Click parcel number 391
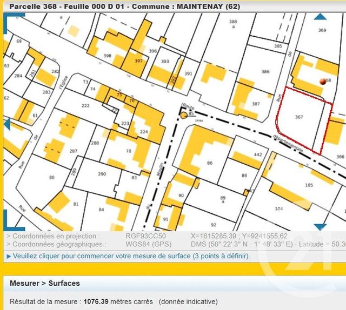Image resolution: width=346 pixels, height=310 pixels. point(188,73)
